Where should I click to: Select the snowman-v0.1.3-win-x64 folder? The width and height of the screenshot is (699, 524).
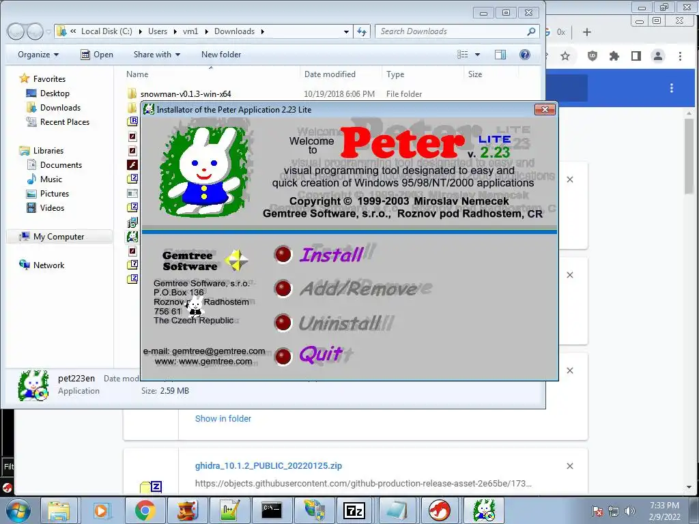point(186,94)
